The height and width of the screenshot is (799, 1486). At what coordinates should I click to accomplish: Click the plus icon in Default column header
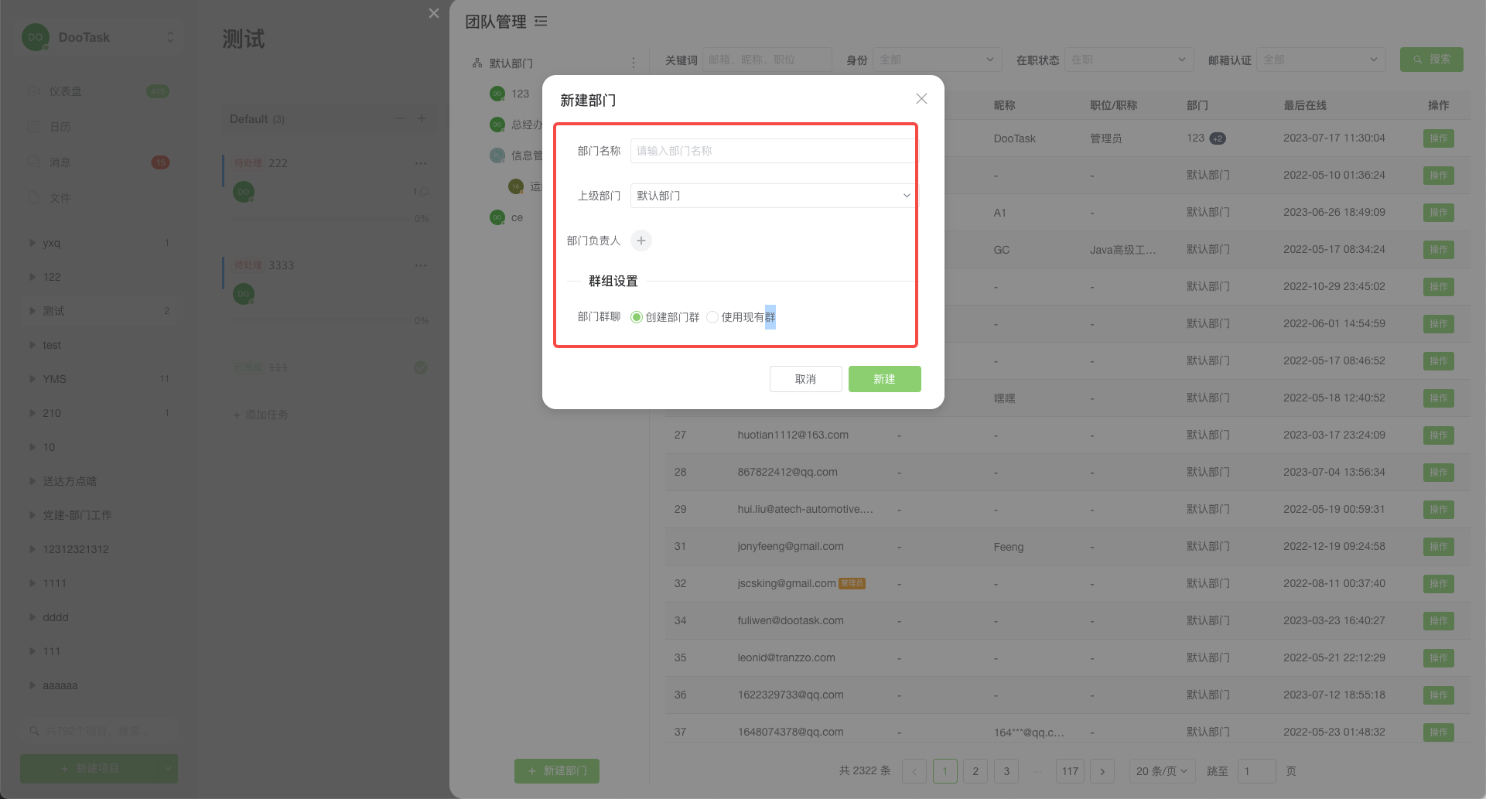click(x=422, y=118)
